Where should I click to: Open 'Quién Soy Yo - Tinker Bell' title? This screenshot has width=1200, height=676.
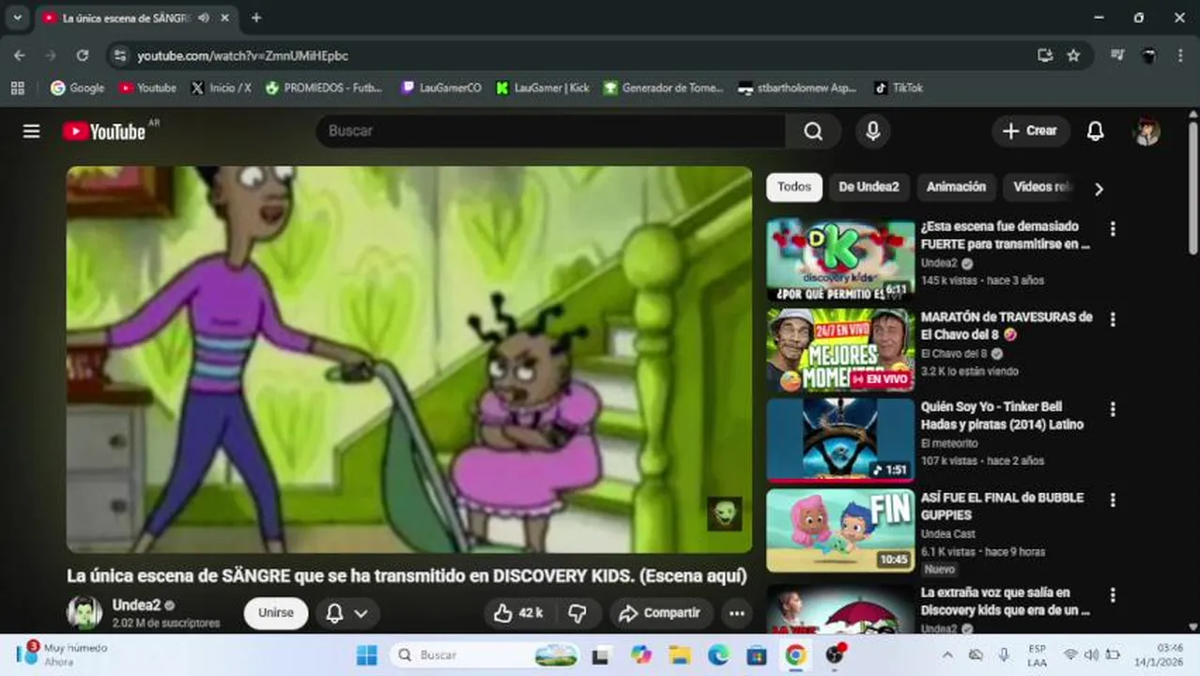coord(1002,416)
